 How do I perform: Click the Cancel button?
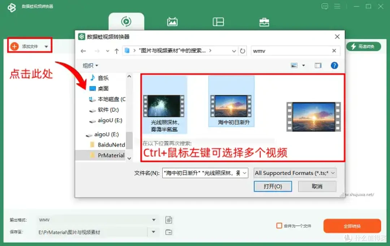[x=317, y=186]
